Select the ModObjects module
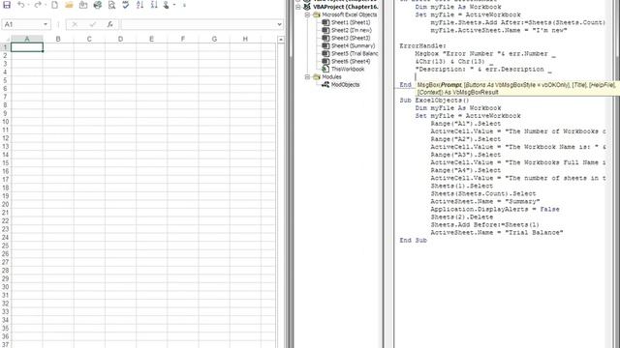The width and height of the screenshot is (620, 348). [x=346, y=85]
